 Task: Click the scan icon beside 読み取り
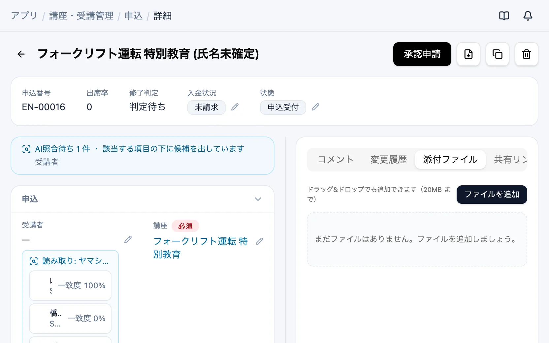point(34,261)
